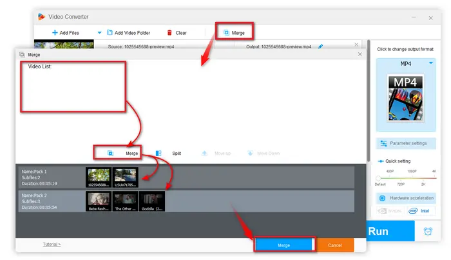The height and width of the screenshot is (260, 451).
Task: Click 'Click to change output format' label
Action: (405, 49)
